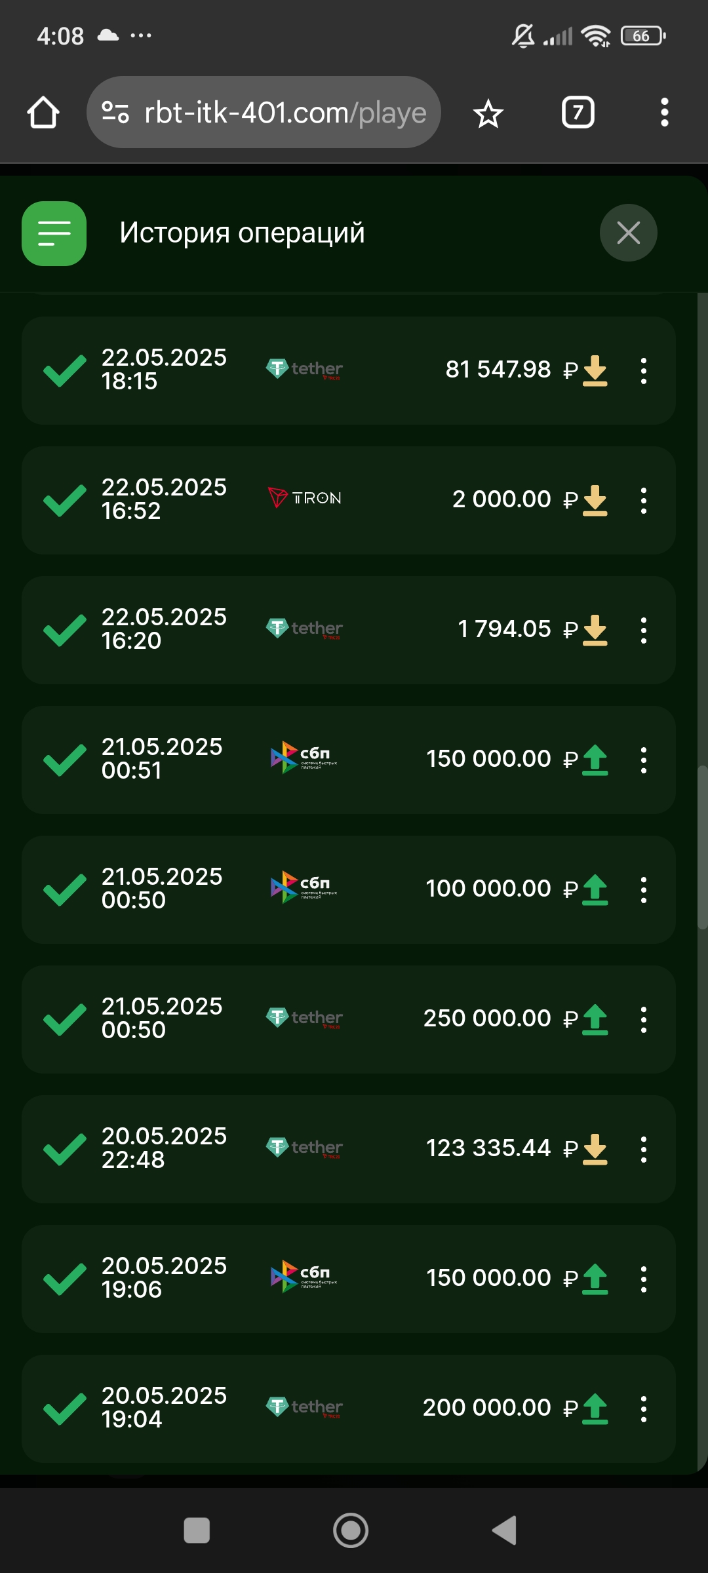
Task: Tap the site info icon in the address bar
Action: pyautogui.click(x=115, y=113)
